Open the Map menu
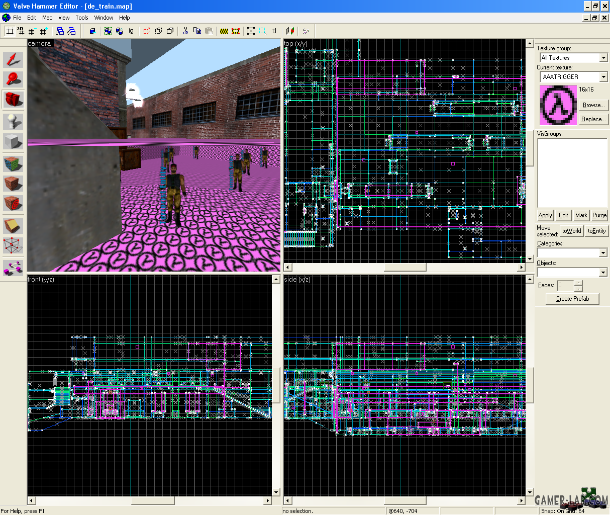Image resolution: width=610 pixels, height=515 pixels. [47, 18]
